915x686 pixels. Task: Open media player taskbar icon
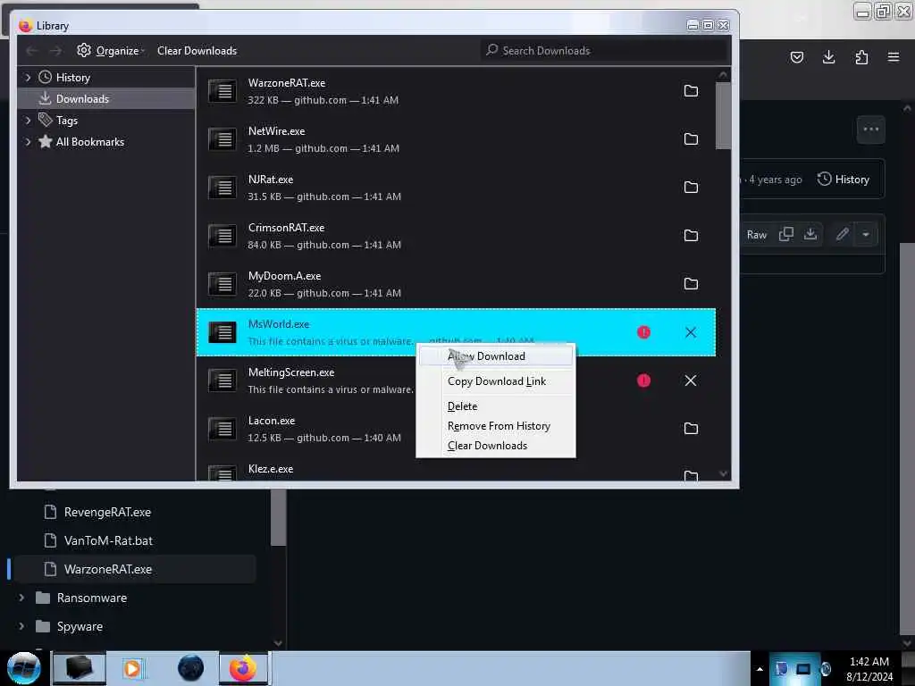[x=132, y=668]
